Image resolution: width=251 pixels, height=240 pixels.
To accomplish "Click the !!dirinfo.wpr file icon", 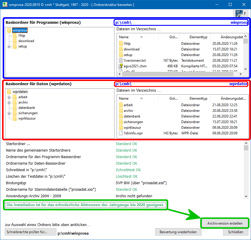I will click(x=121, y=133).
